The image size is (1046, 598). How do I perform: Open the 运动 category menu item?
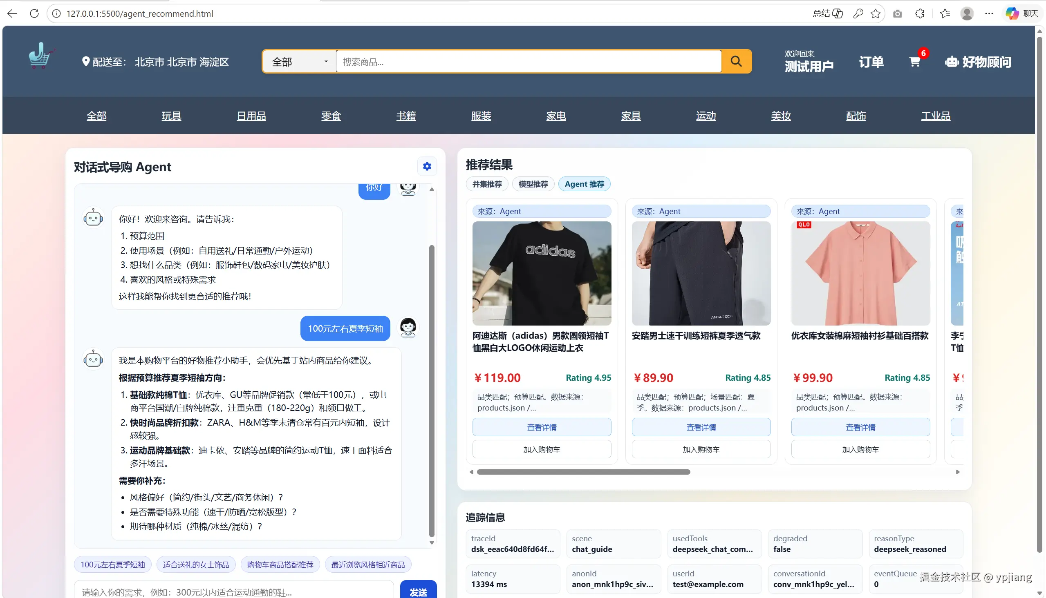pyautogui.click(x=706, y=116)
